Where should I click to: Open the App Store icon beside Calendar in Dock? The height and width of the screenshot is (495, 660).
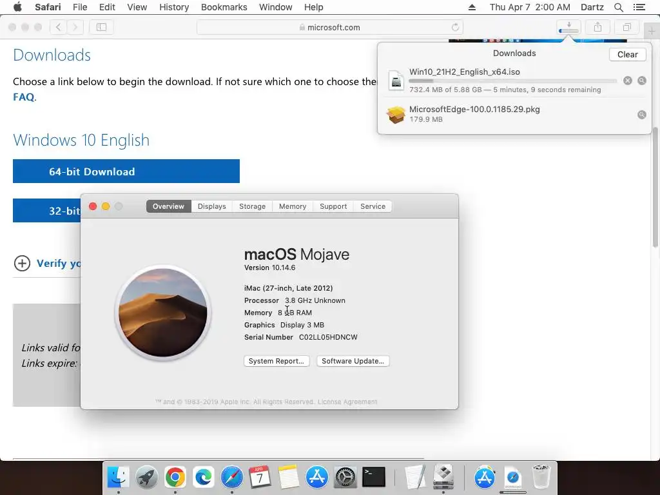point(317,477)
